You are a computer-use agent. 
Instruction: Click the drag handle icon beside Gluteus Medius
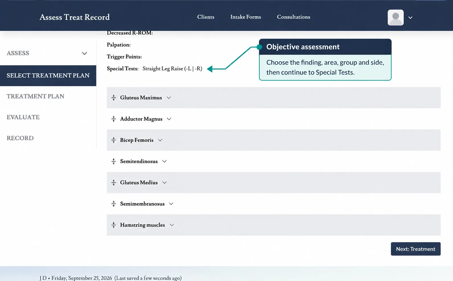(x=114, y=183)
